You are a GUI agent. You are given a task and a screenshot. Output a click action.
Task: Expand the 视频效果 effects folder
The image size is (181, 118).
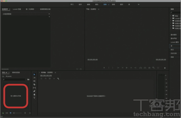171,26
